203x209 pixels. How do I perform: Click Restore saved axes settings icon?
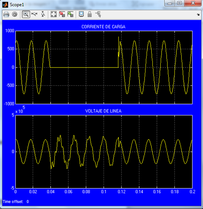click(70, 14)
